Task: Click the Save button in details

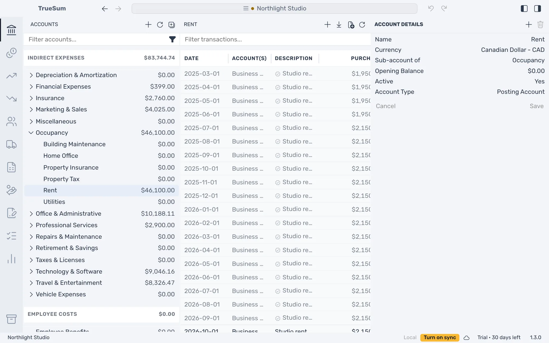Action: [x=536, y=106]
